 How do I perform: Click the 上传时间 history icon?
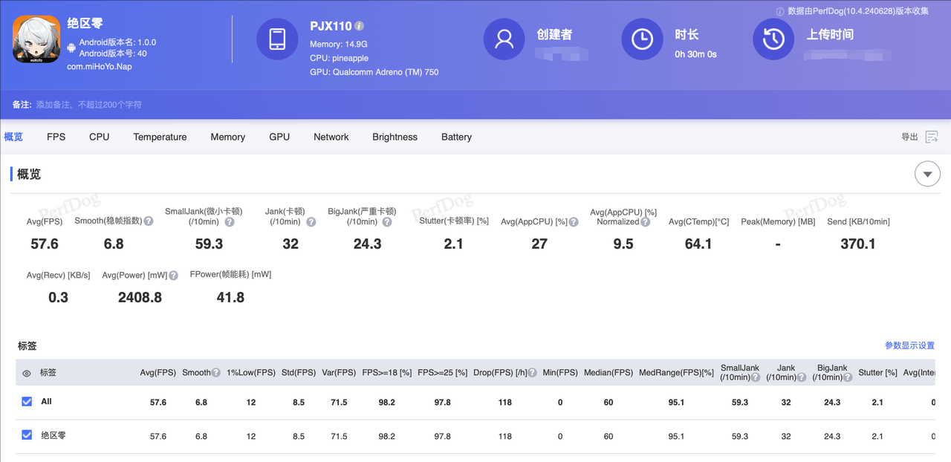[x=773, y=39]
